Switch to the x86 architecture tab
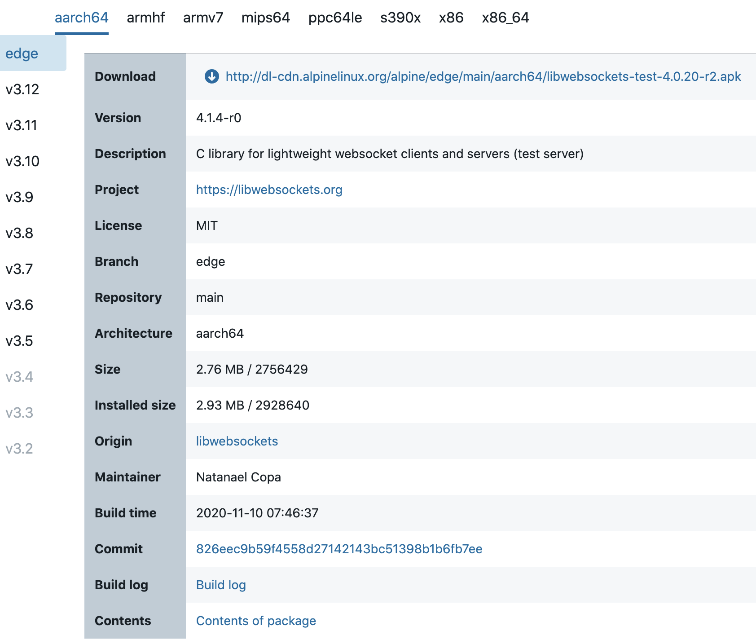Viewport: 756px width, 644px height. [451, 18]
